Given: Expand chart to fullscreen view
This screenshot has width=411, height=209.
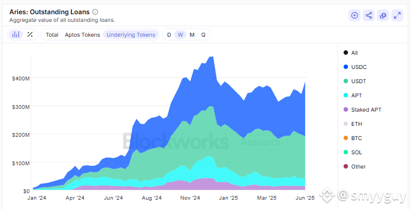Looking at the screenshot, I should pyautogui.click(x=397, y=15).
